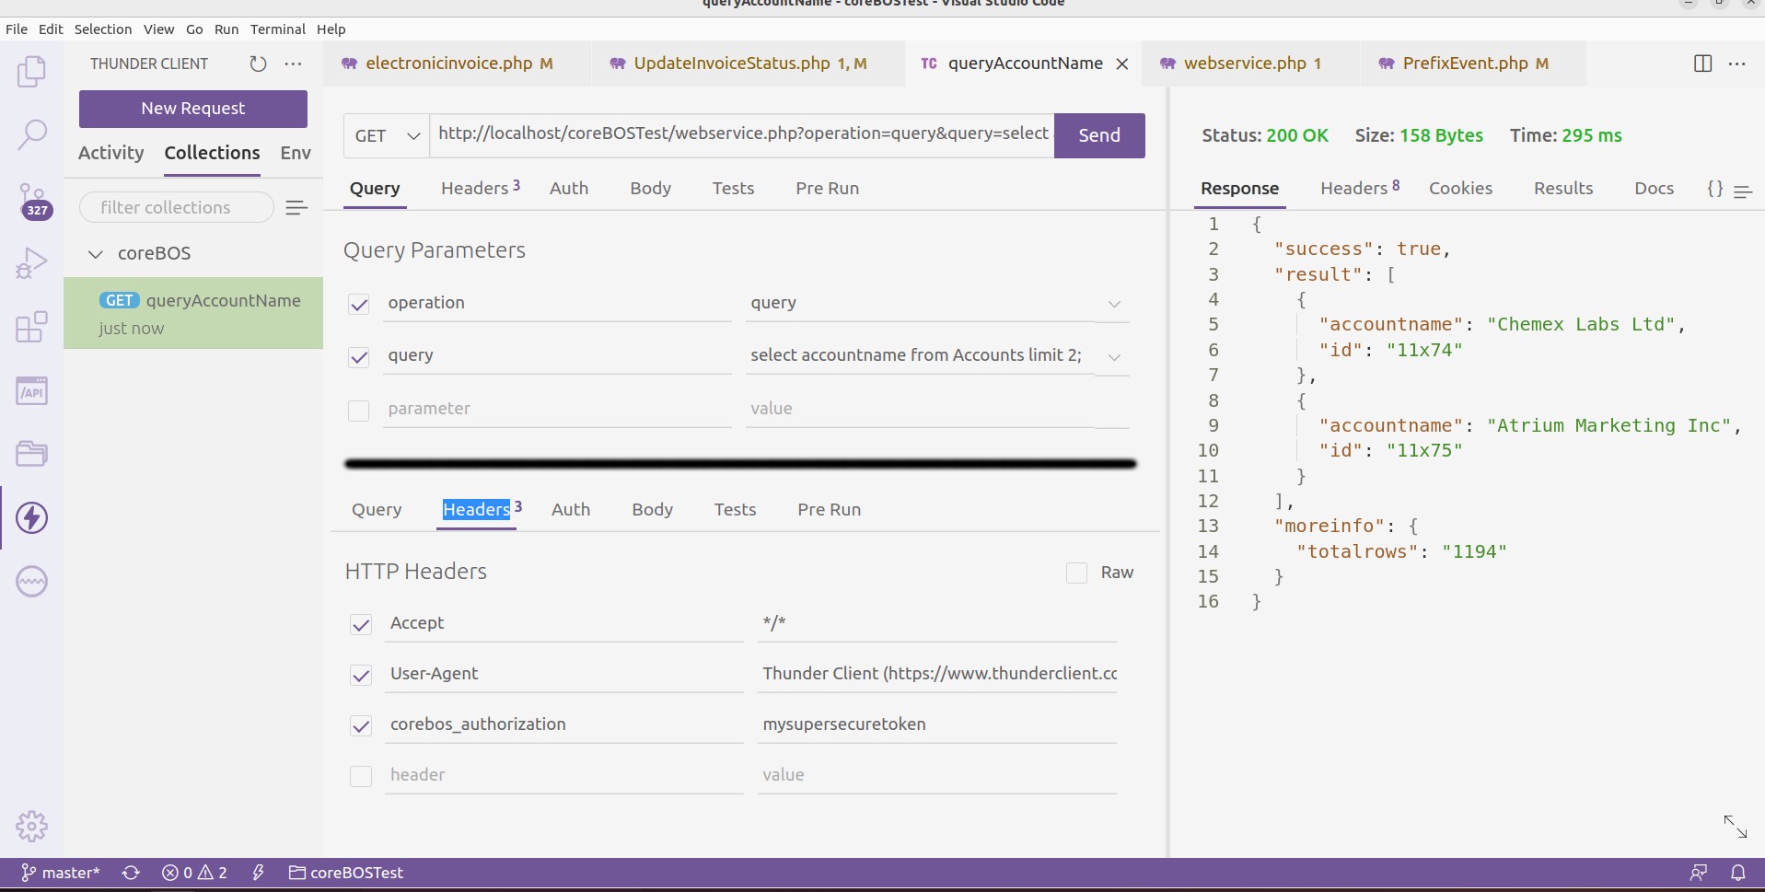Click the feedback icon in status bar
The image size is (1765, 892).
coord(1699,873)
